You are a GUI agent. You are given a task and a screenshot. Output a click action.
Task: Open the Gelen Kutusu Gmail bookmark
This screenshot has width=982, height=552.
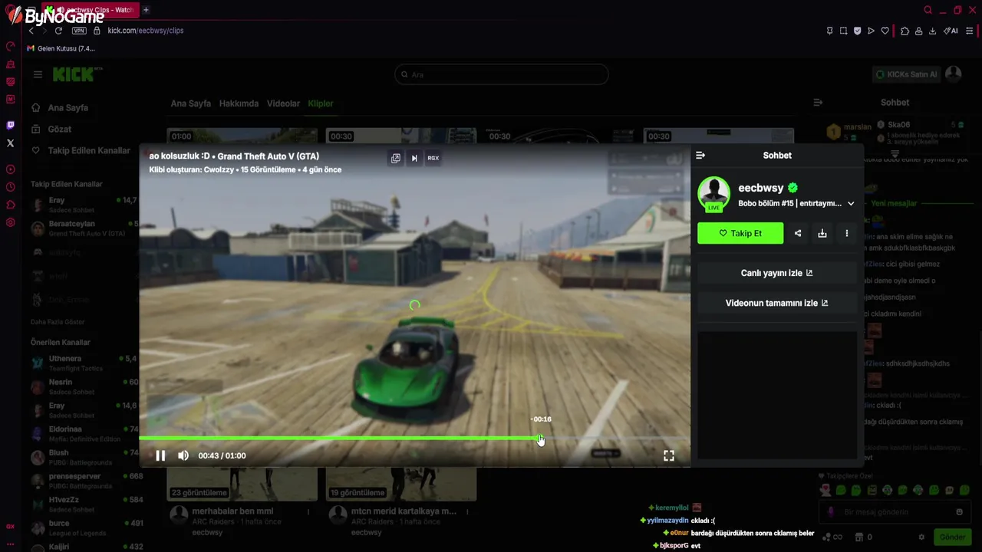tap(61, 48)
